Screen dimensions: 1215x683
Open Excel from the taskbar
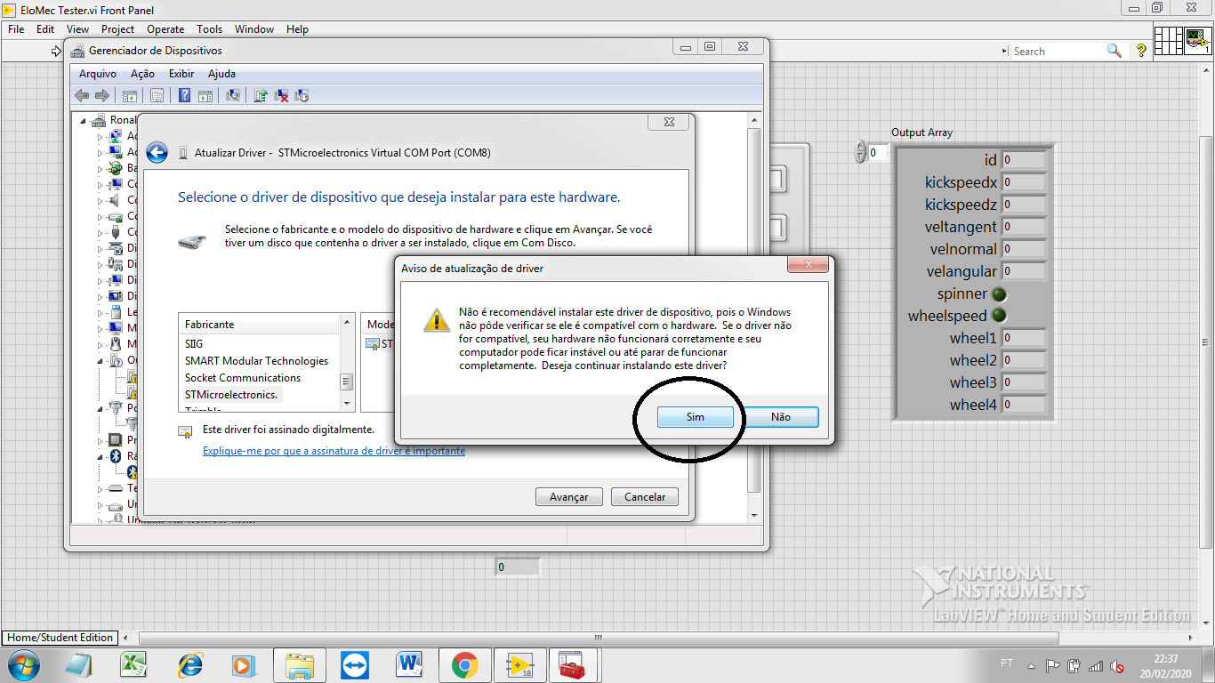133,664
